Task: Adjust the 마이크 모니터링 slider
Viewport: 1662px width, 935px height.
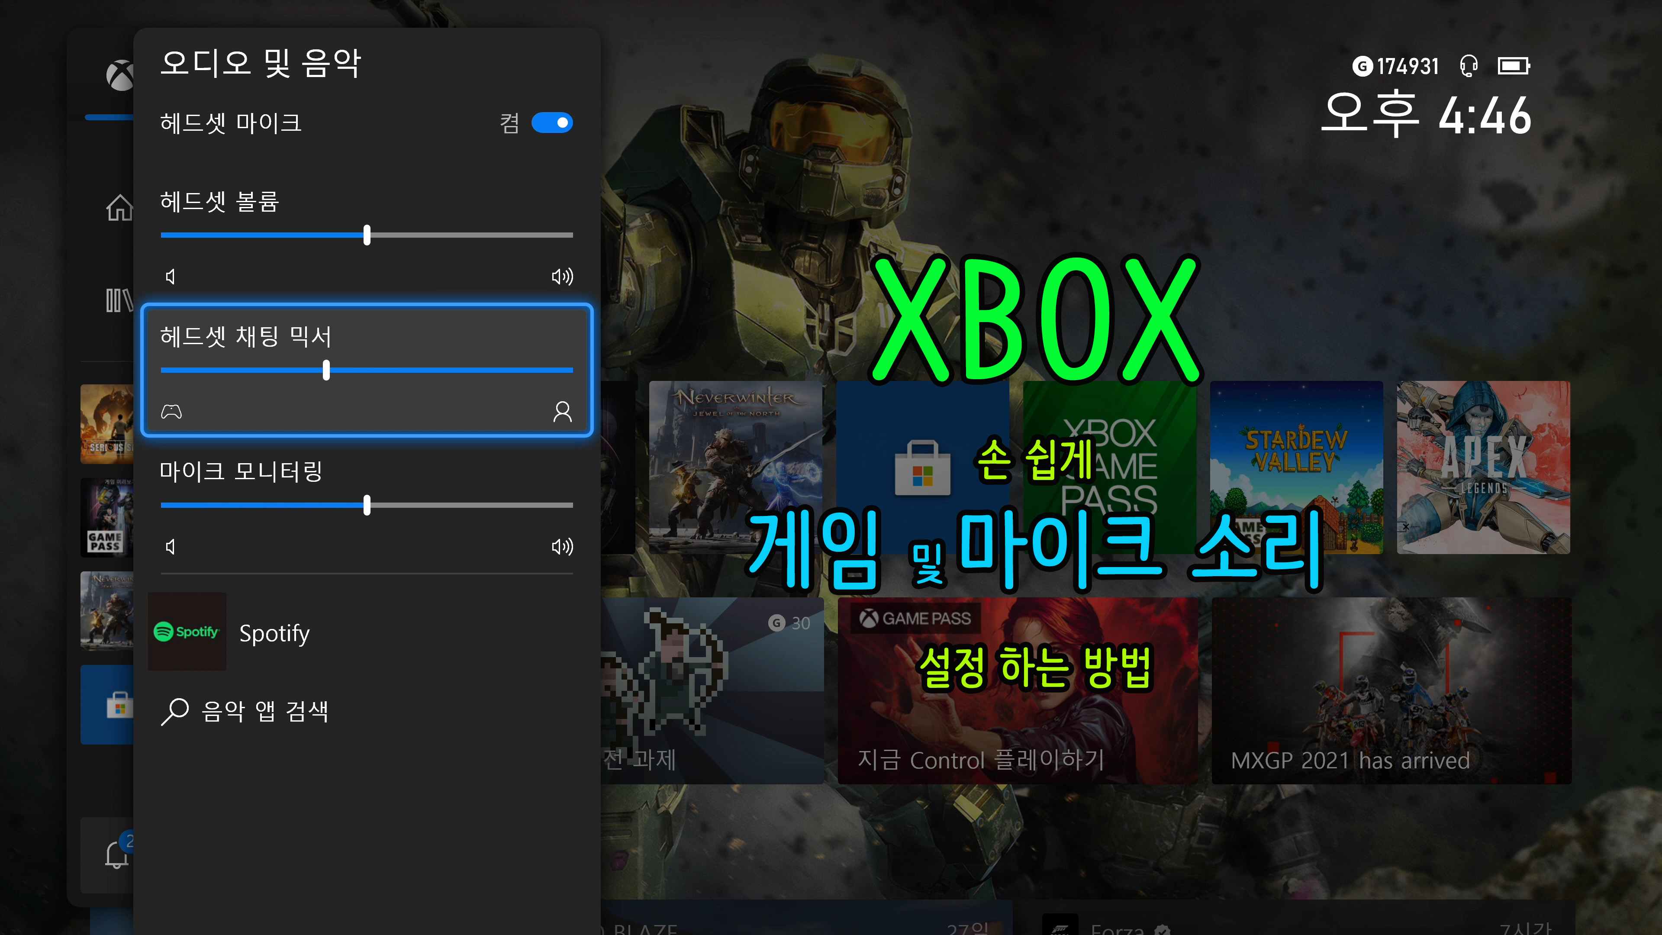Action: click(x=367, y=505)
